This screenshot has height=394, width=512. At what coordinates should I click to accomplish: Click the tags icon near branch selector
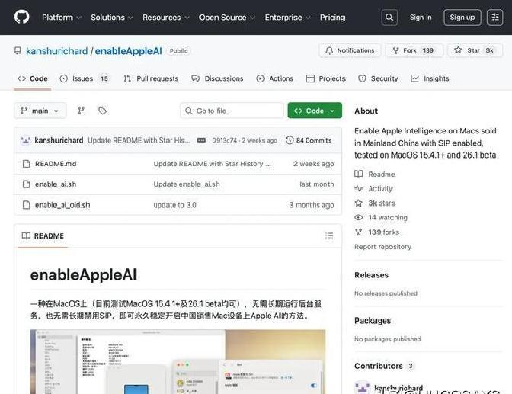[x=103, y=111]
